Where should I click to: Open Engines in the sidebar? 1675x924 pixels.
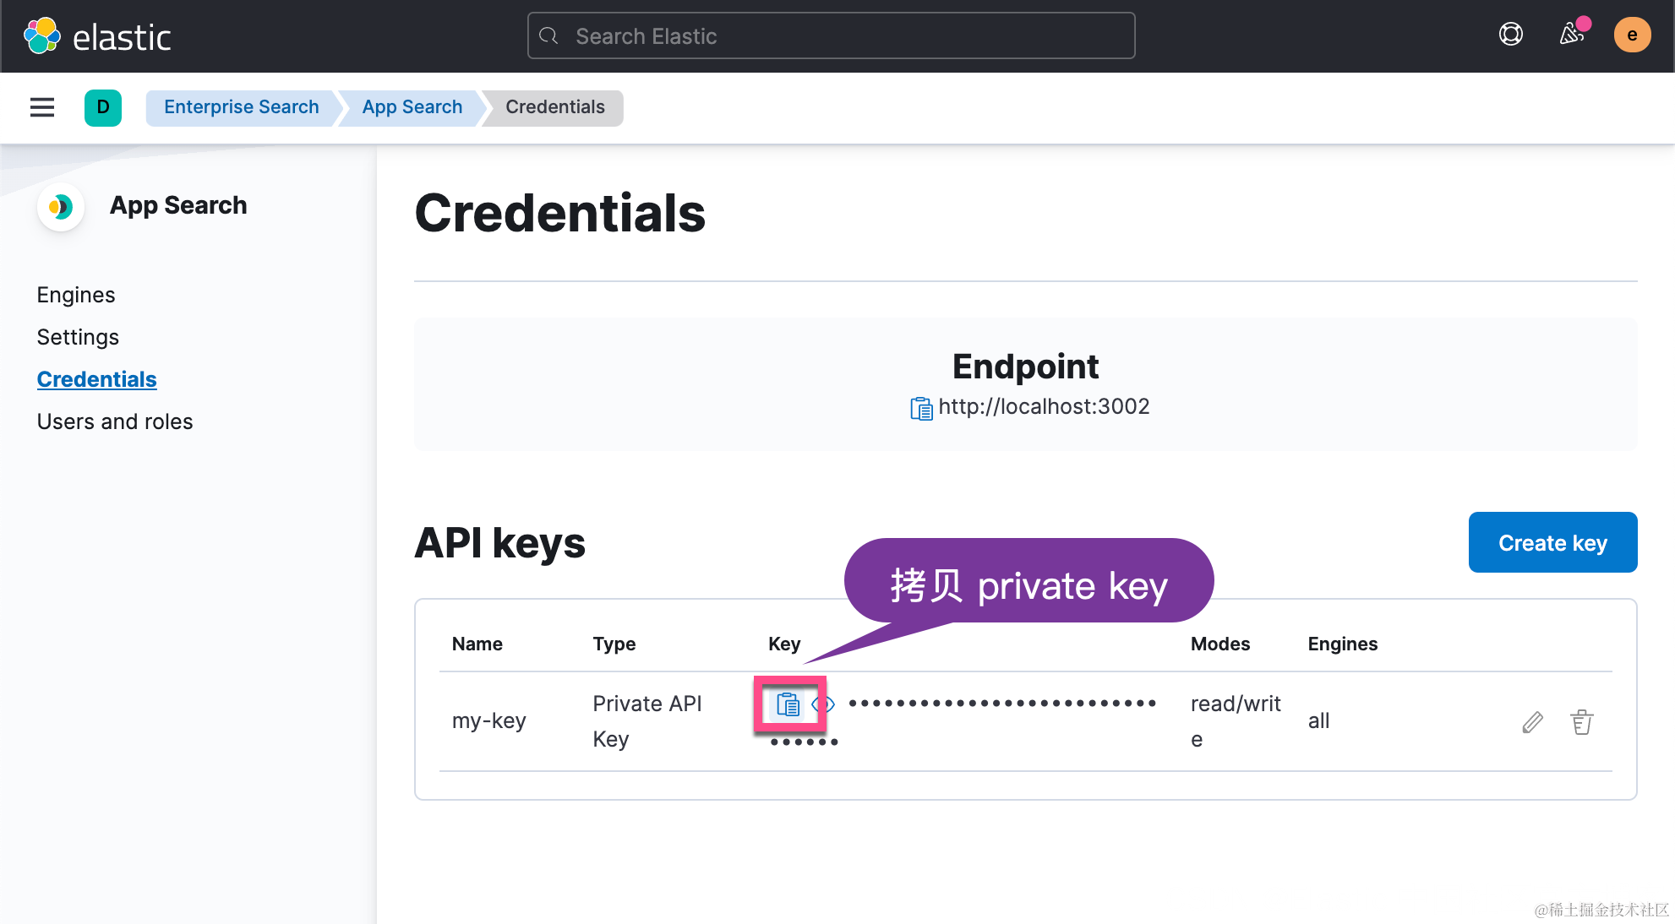coord(76,295)
